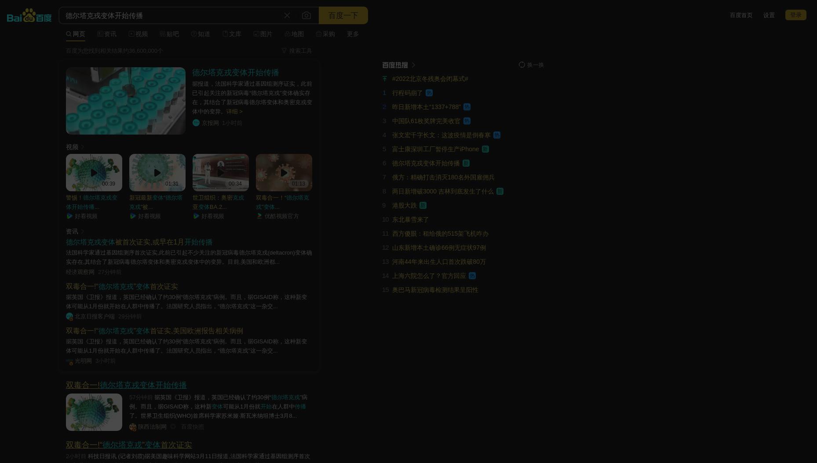The width and height of the screenshot is (817, 463).
Task: Play the 00:39 video
Action: [94, 172]
